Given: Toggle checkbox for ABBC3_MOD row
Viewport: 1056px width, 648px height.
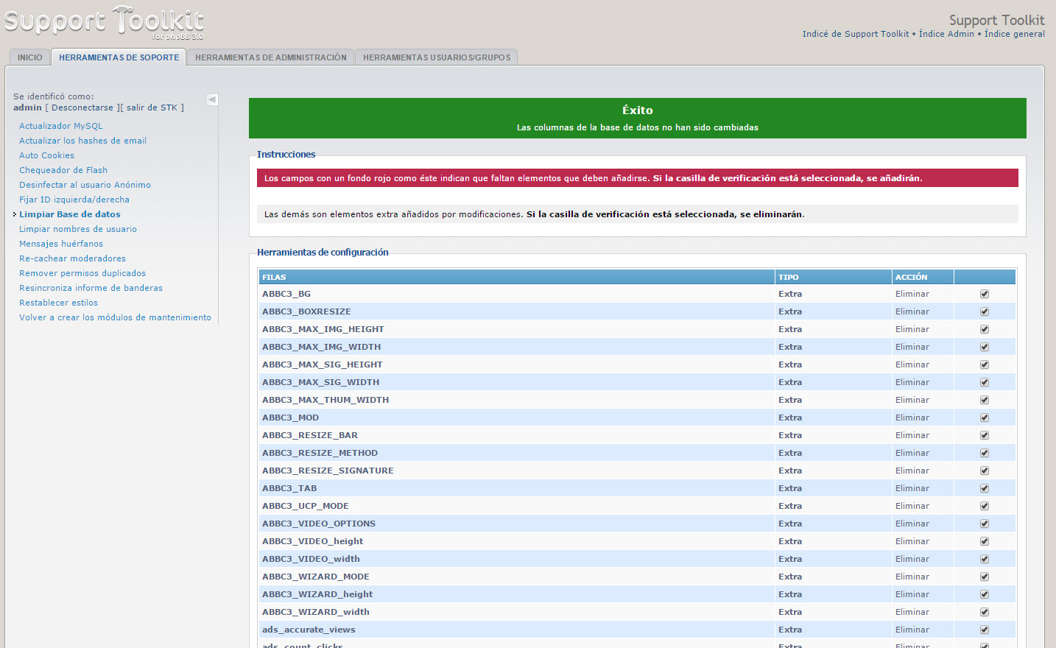Looking at the screenshot, I should coord(985,418).
